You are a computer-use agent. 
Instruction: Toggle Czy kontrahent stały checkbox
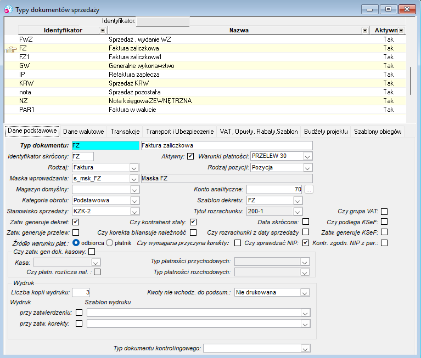(193, 222)
